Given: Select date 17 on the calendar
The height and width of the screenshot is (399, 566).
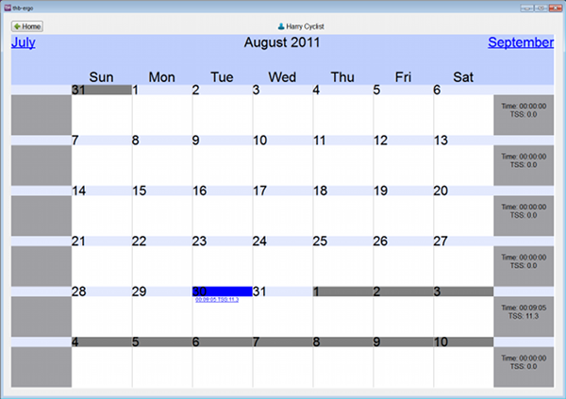Looking at the screenshot, I should click(282, 191).
